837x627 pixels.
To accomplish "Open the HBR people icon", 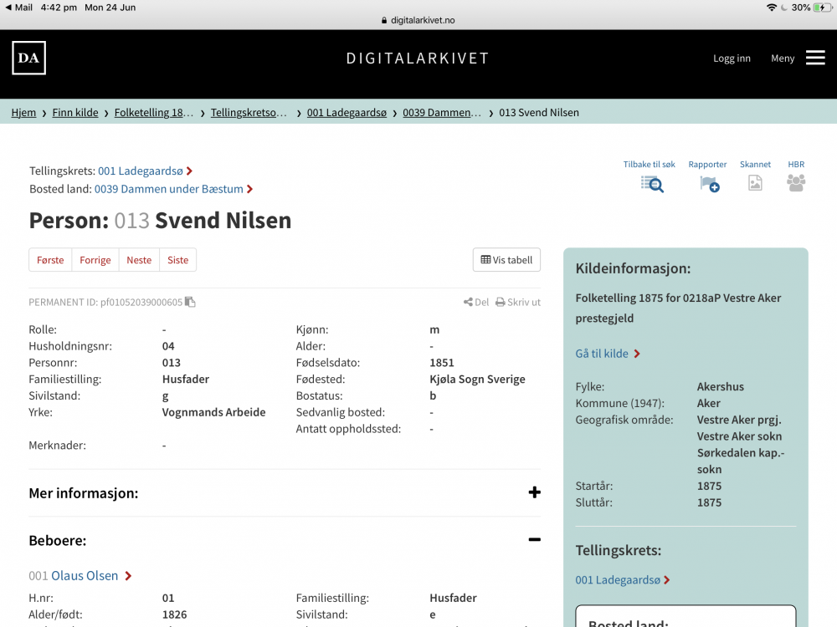I will pos(796,183).
